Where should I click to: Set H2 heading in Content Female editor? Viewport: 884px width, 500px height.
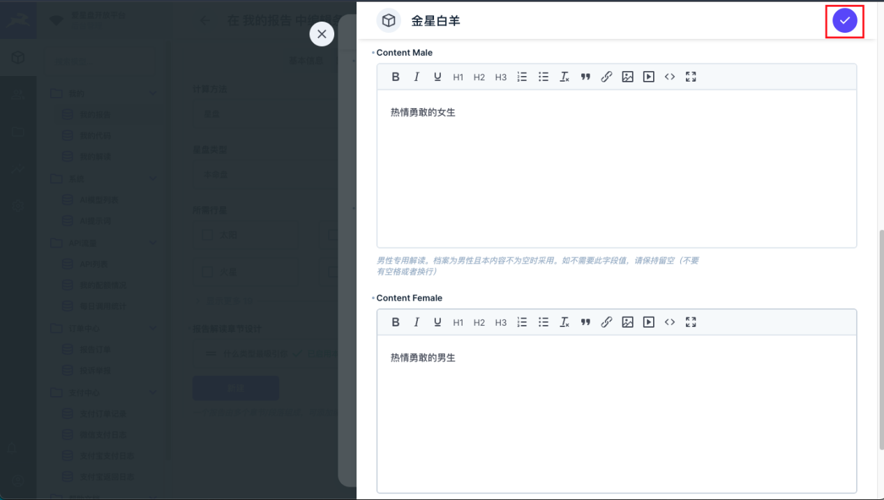479,322
